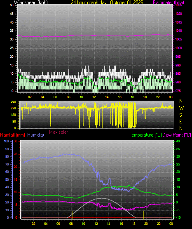Select '04' on the bottom graph time axis
Screen dimensions: 192x229
click(x=46, y=224)
